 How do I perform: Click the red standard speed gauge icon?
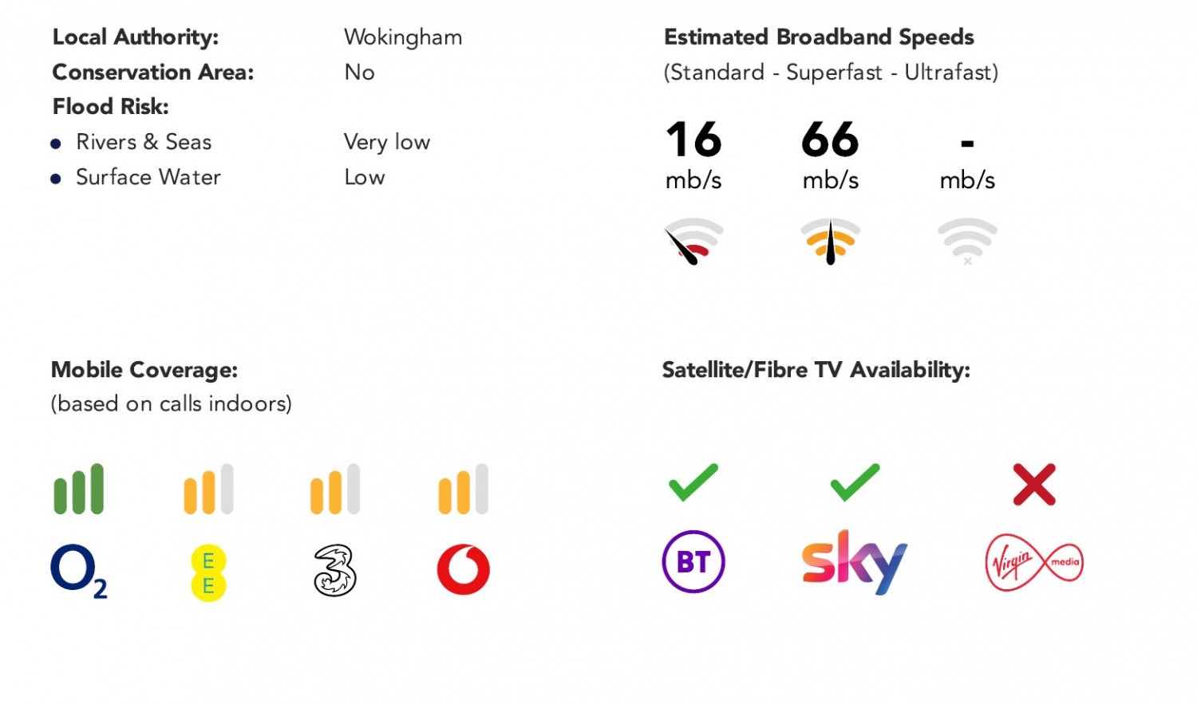[693, 241]
